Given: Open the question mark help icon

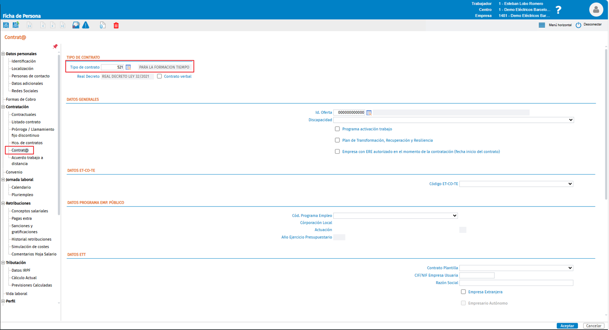Looking at the screenshot, I should pyautogui.click(x=558, y=10).
